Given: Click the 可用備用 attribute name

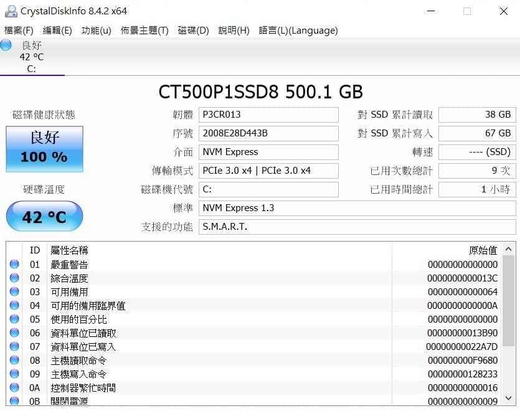Looking at the screenshot, I should coord(69,292).
